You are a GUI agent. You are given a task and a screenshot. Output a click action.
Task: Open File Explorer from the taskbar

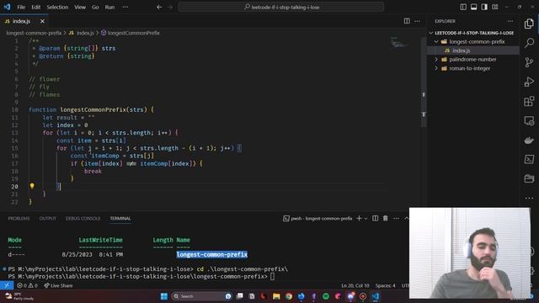click(276, 296)
